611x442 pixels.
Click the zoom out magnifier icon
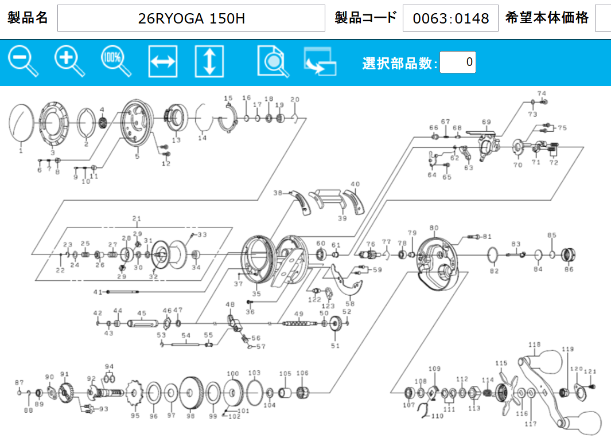[x=23, y=61]
